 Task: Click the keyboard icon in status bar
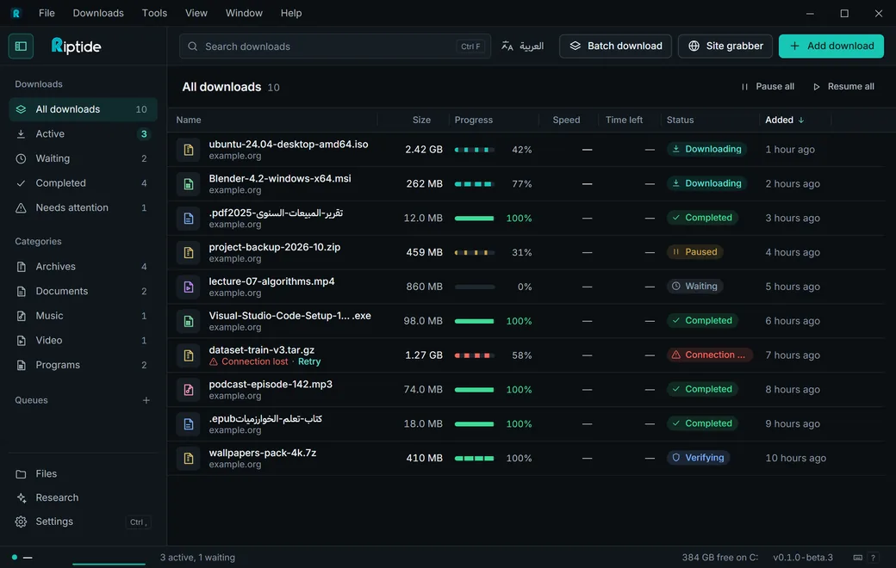tap(858, 558)
